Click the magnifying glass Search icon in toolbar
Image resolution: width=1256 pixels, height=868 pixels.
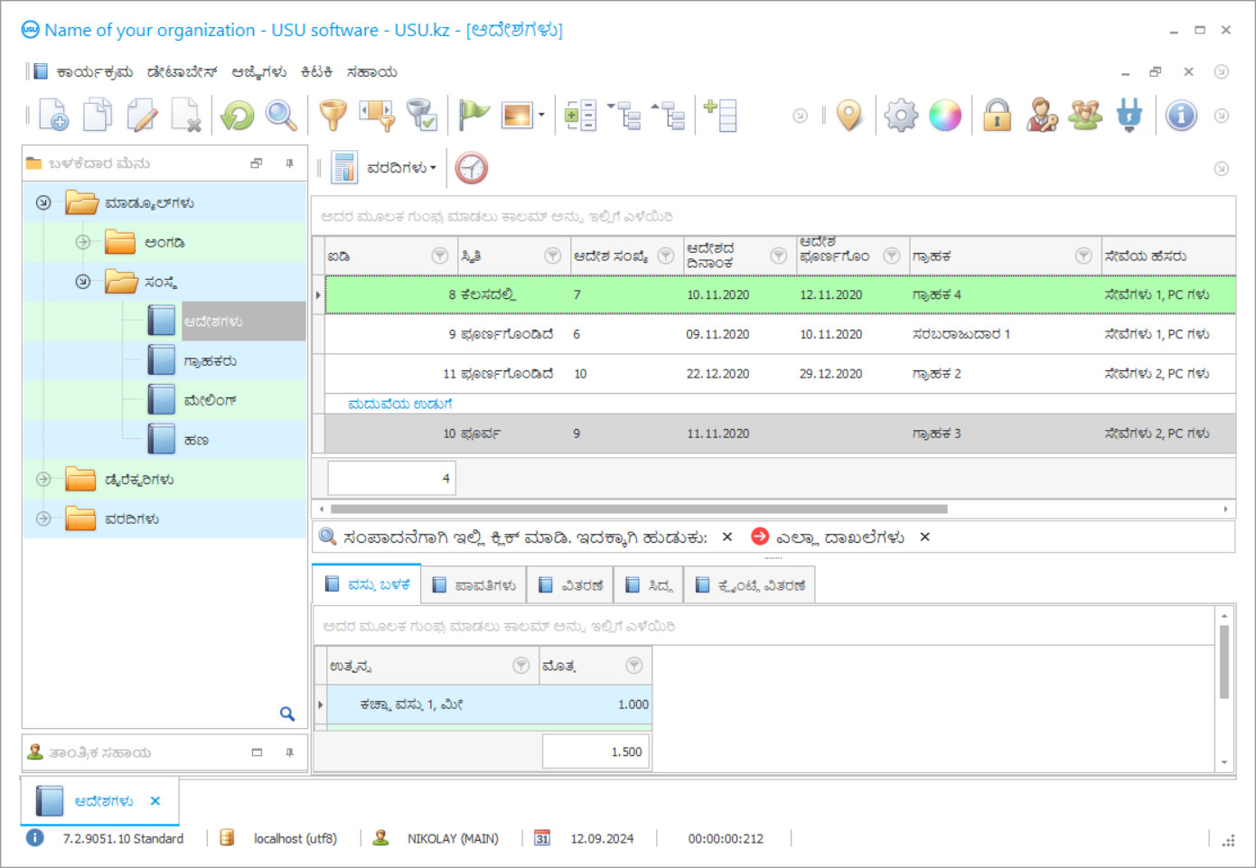tap(281, 116)
